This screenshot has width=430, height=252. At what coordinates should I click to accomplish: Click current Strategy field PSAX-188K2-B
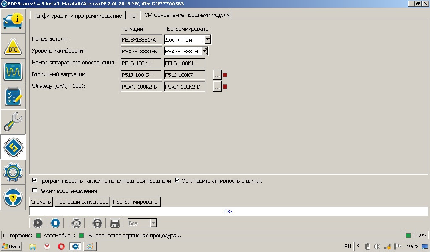click(x=141, y=87)
